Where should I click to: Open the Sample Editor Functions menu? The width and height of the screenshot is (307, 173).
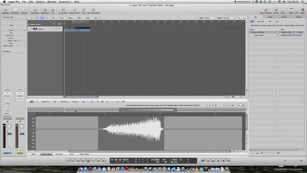[65, 101]
